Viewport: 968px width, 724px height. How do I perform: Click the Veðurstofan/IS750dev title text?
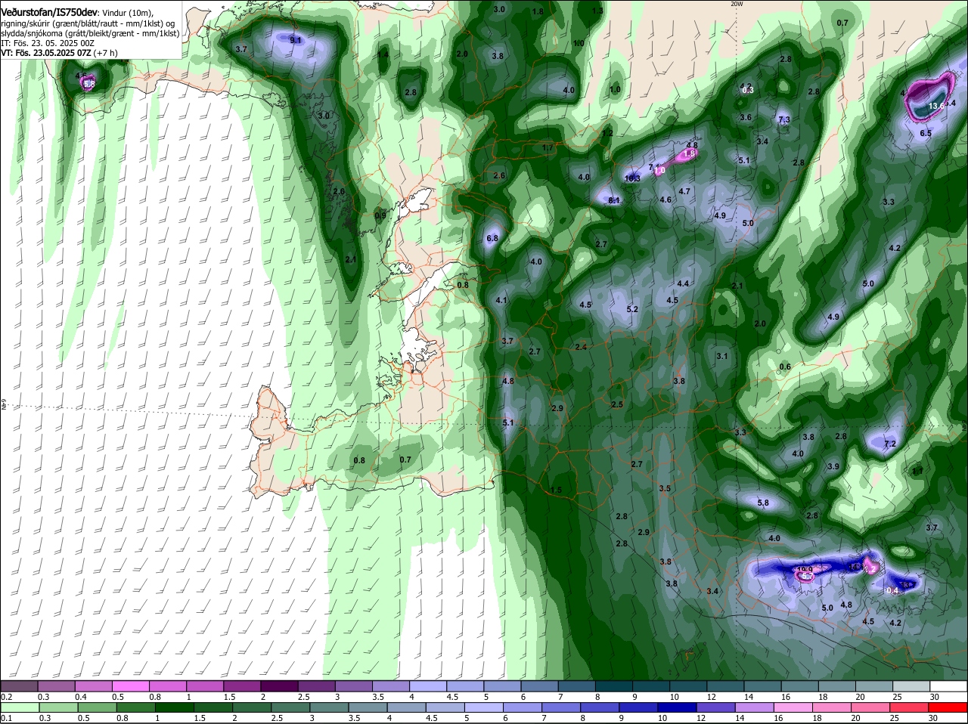tap(49, 13)
